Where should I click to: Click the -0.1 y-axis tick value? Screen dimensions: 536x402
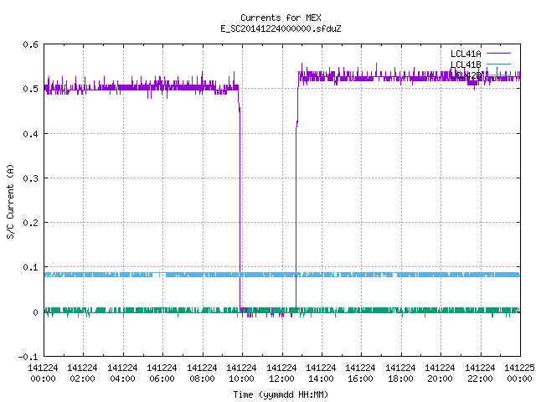[x=28, y=357]
